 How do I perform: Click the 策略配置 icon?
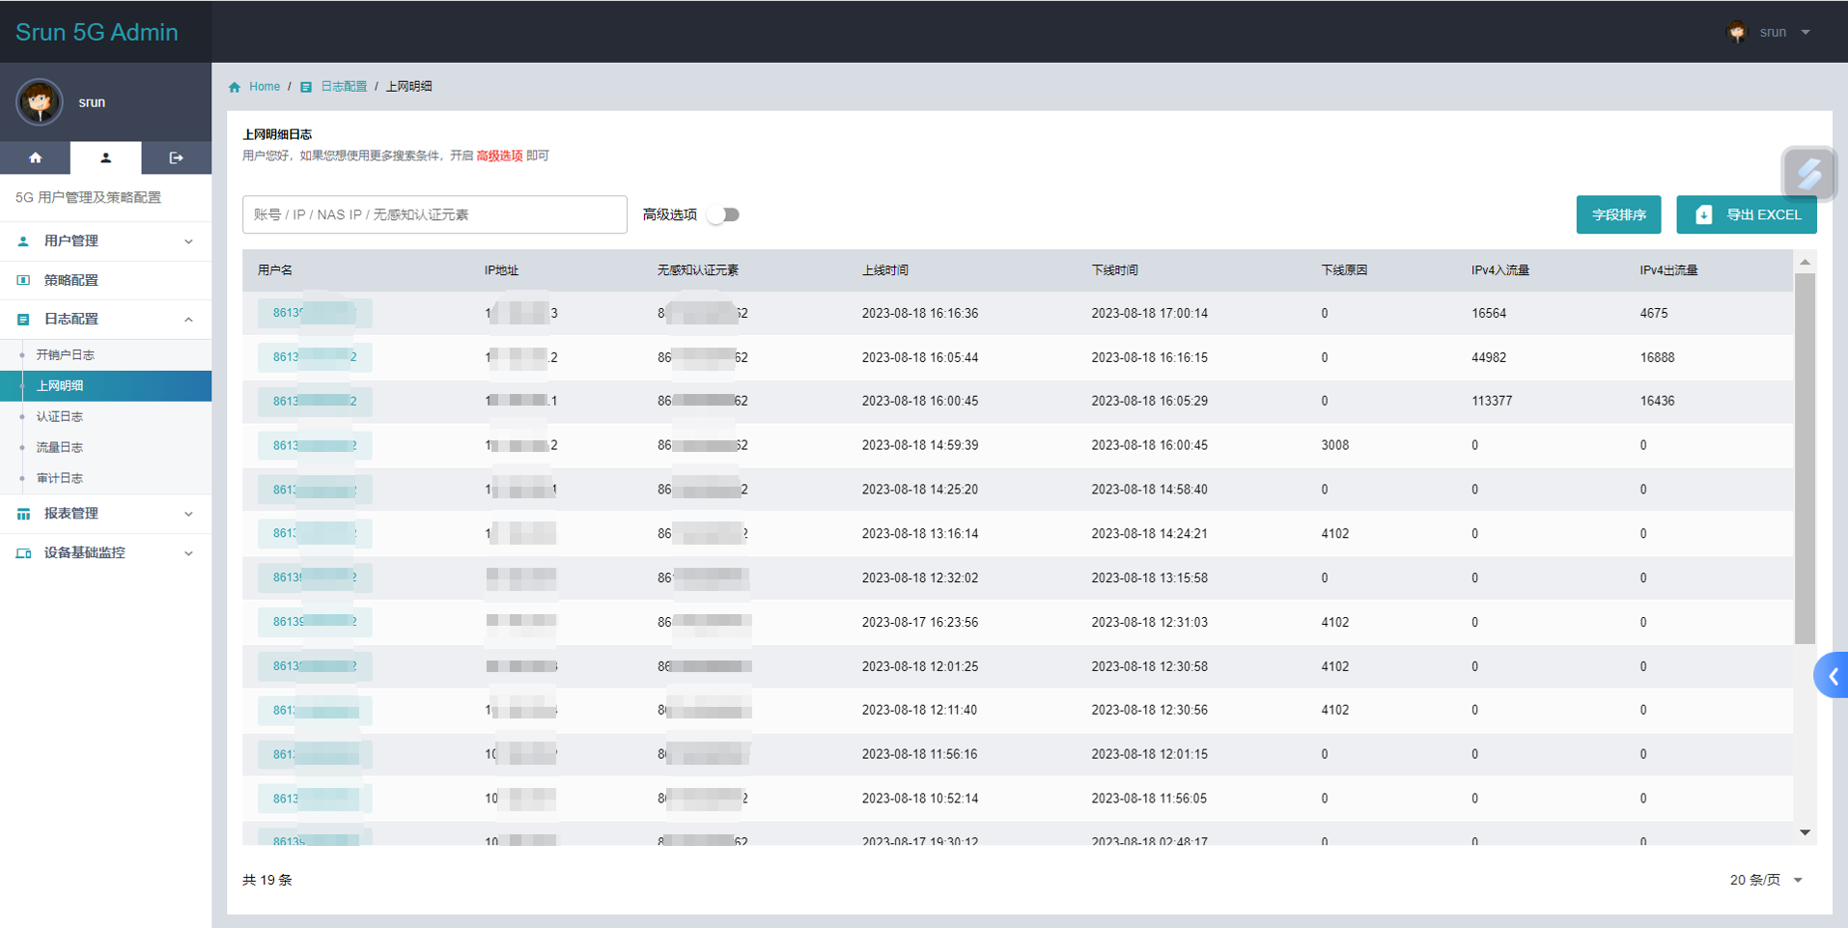23,280
